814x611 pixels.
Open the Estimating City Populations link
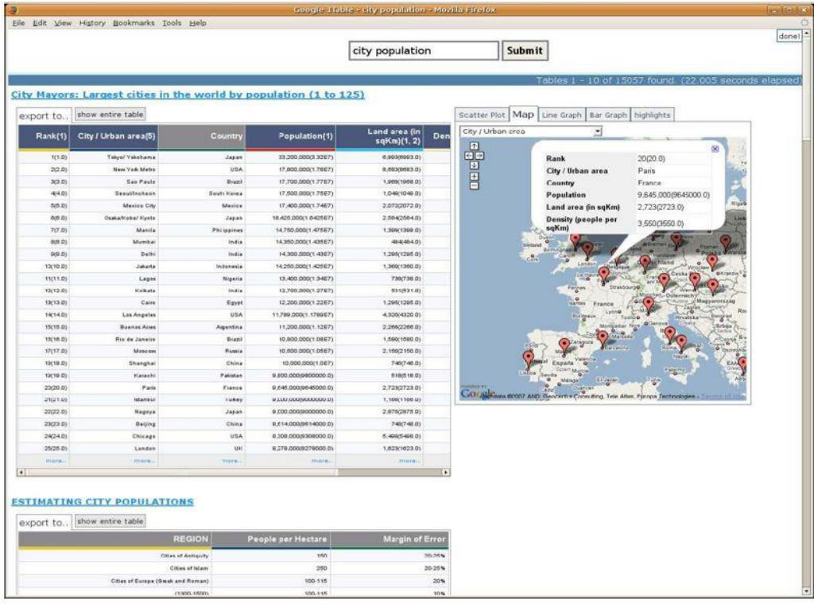(x=103, y=502)
